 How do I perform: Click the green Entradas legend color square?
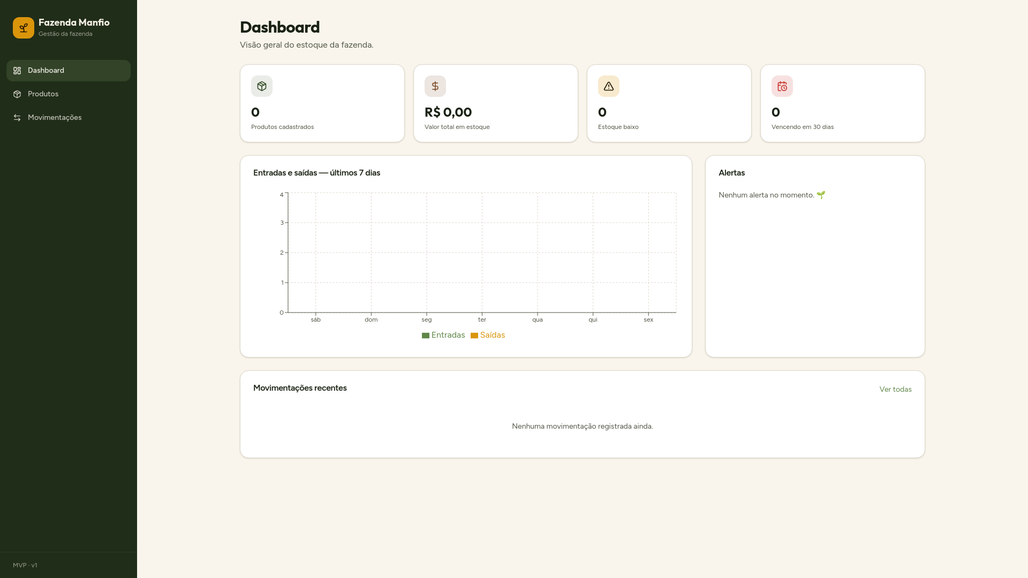coord(426,336)
